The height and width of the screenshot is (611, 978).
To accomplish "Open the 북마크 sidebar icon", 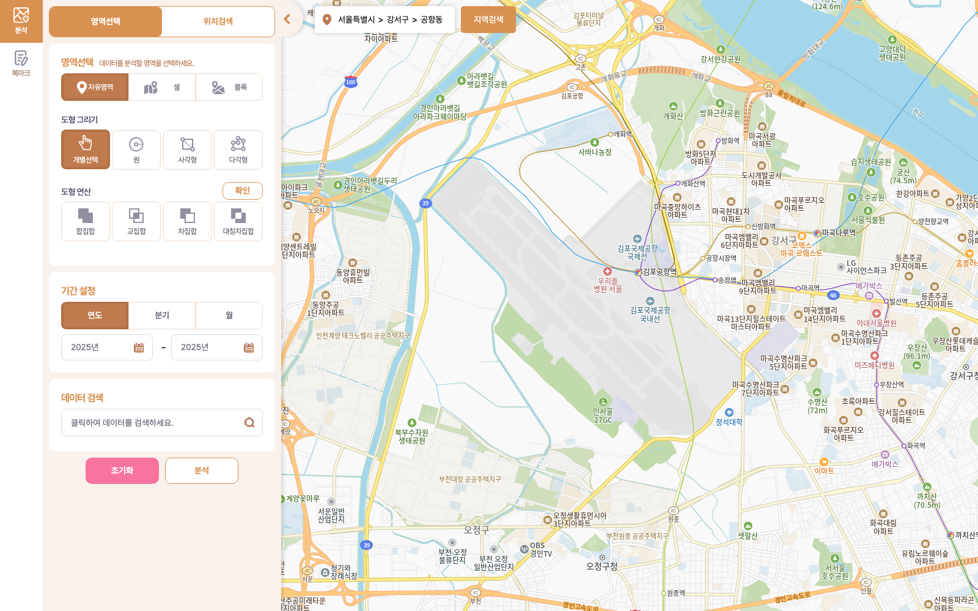I will point(21,64).
